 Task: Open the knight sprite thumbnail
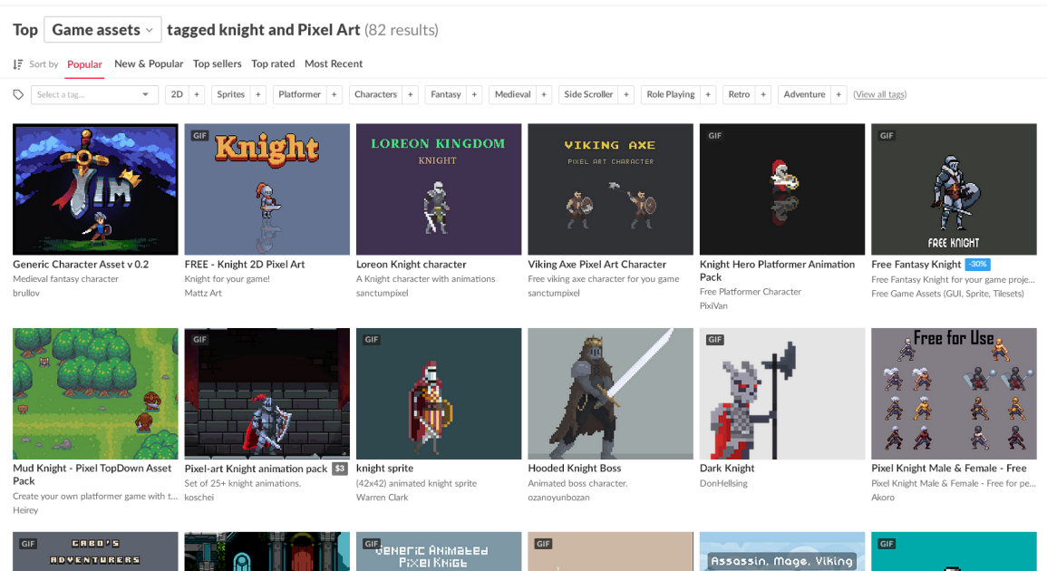click(x=439, y=393)
